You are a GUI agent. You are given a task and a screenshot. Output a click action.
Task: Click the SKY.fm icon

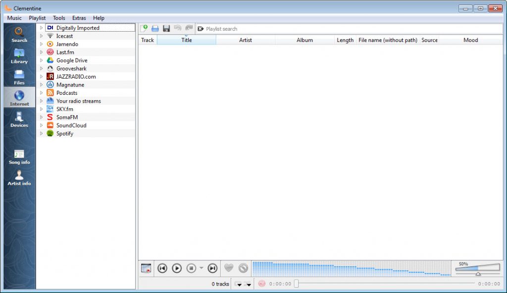tap(50, 109)
